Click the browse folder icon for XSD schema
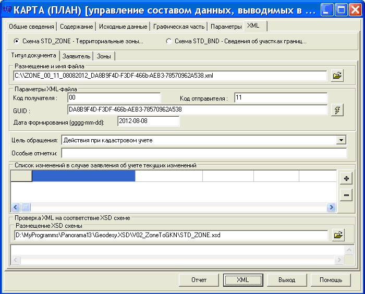 point(337,235)
